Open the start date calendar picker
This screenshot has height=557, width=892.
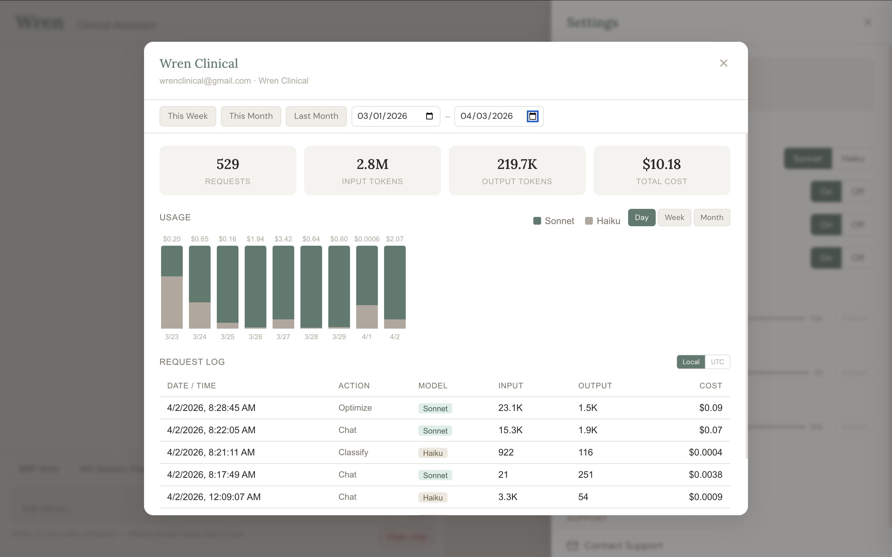[x=429, y=116]
